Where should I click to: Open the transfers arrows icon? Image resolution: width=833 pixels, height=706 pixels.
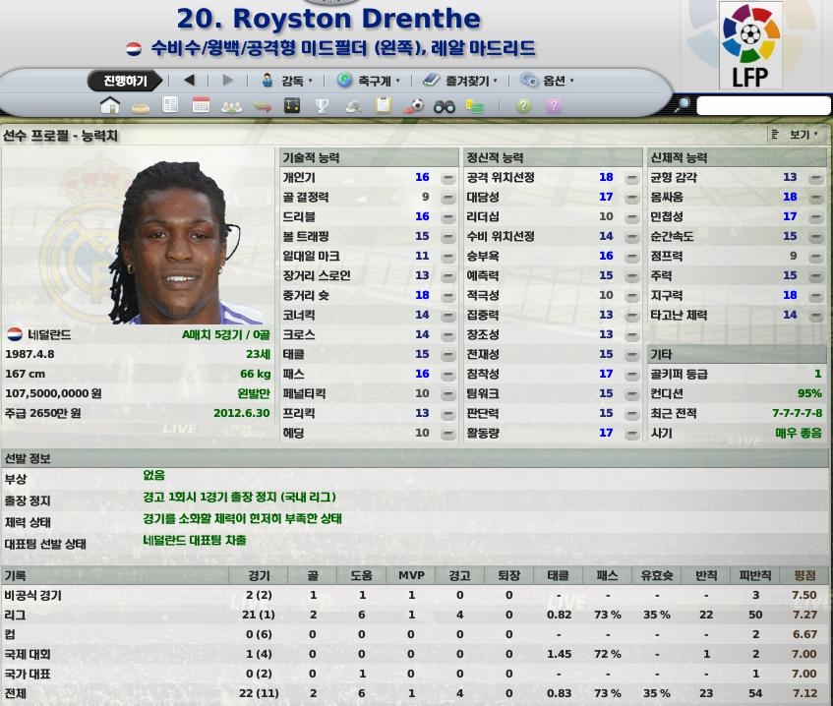click(262, 107)
